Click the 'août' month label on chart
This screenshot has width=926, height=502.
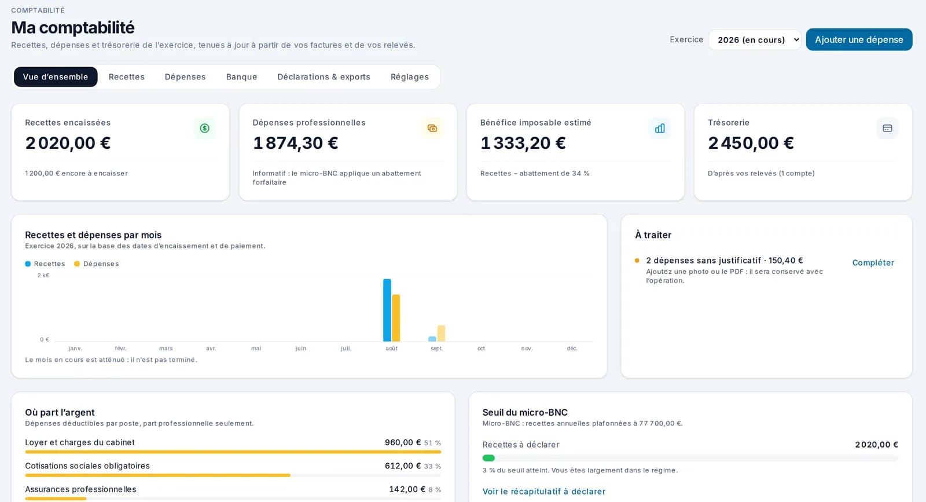(392, 349)
